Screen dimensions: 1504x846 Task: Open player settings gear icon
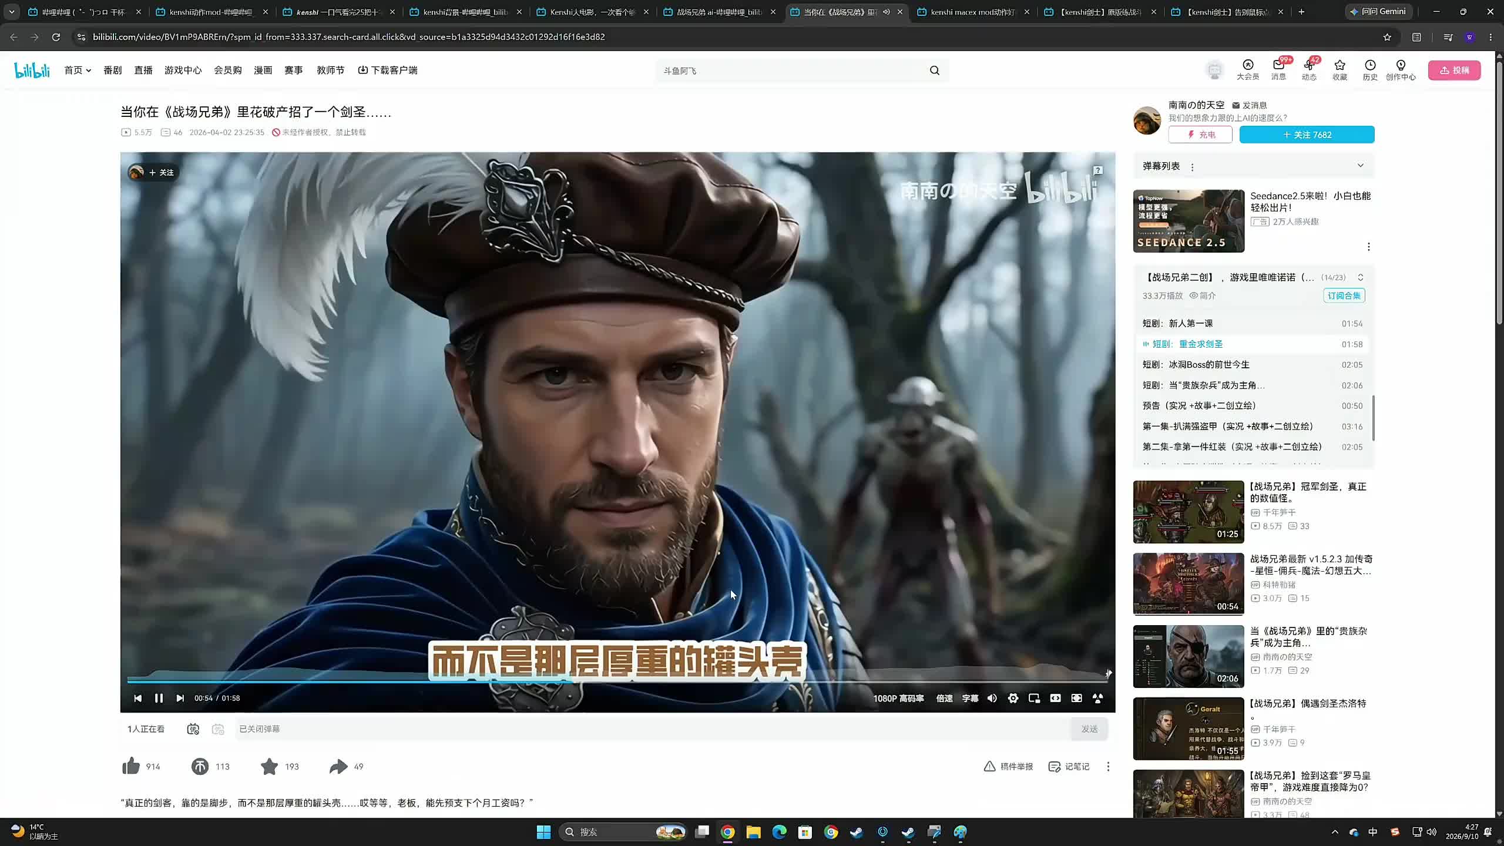(1013, 698)
